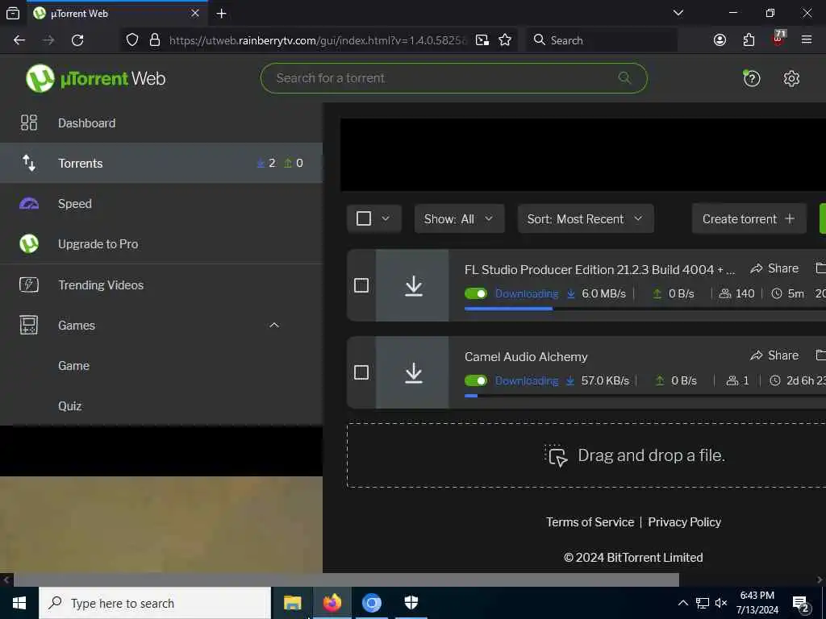The width and height of the screenshot is (826, 619).
Task: Open folder icon on Camel Audio Alchemy row
Action: (x=820, y=355)
